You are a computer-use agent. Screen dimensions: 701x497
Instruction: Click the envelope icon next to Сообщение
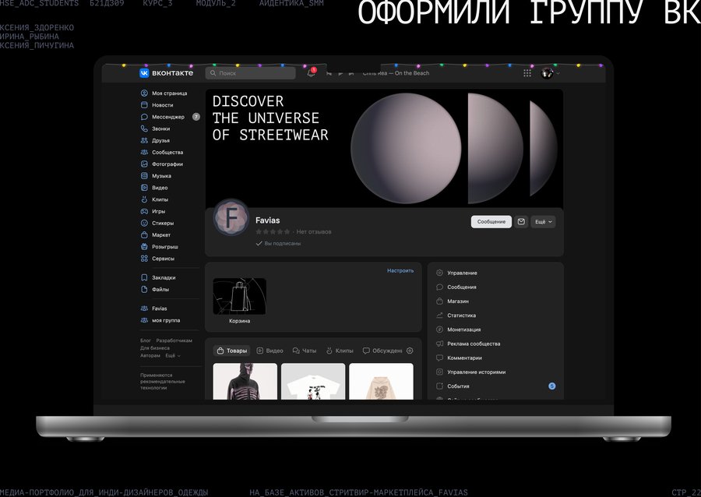[521, 222]
